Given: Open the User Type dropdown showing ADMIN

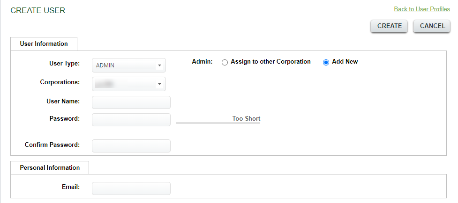Looking at the screenshot, I should coord(129,65).
